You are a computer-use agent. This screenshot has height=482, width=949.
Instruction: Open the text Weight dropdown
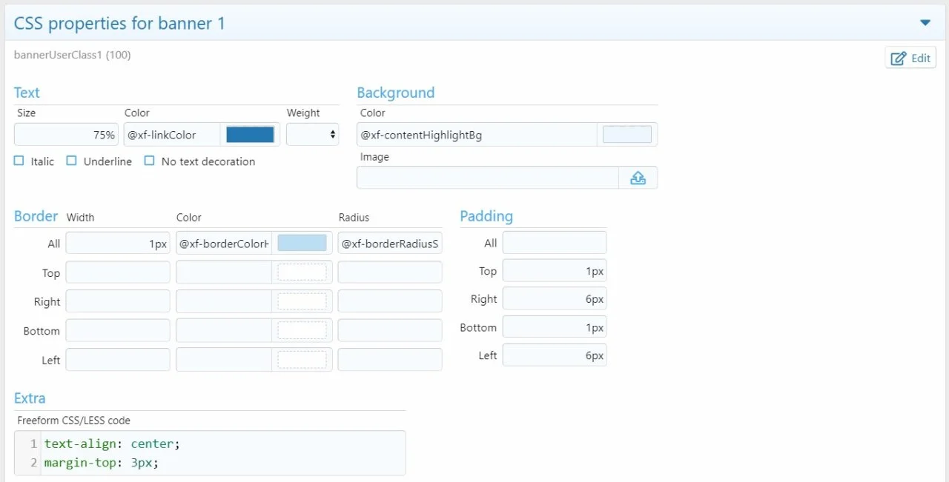312,134
